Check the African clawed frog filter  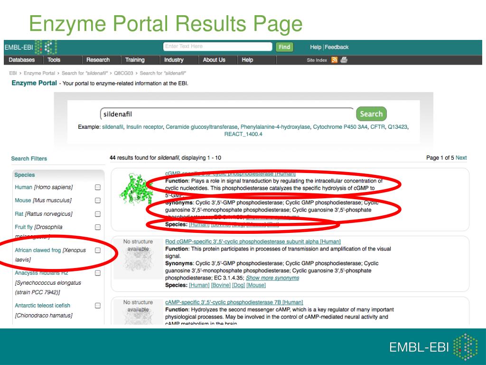coord(98,250)
